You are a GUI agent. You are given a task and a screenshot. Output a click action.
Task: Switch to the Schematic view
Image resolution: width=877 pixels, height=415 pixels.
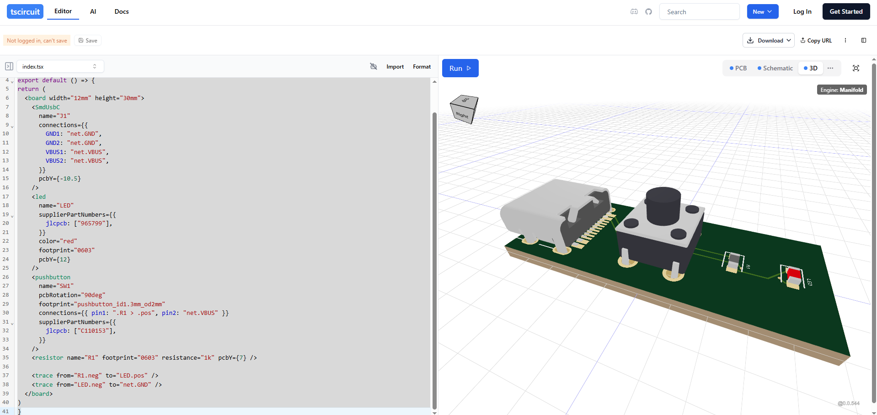(x=775, y=68)
